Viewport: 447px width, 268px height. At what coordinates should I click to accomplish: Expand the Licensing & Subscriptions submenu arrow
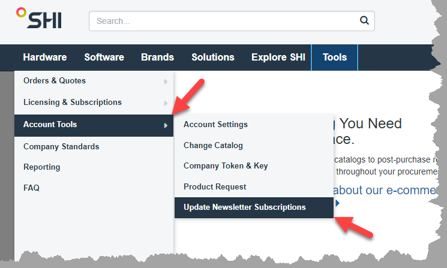pos(166,103)
